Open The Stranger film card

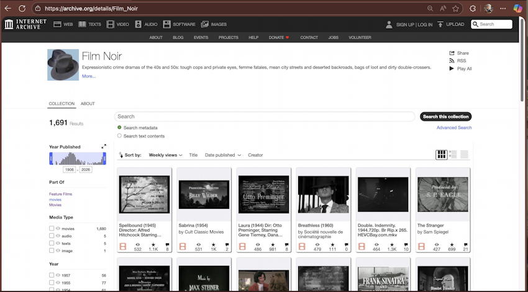pos(443,210)
